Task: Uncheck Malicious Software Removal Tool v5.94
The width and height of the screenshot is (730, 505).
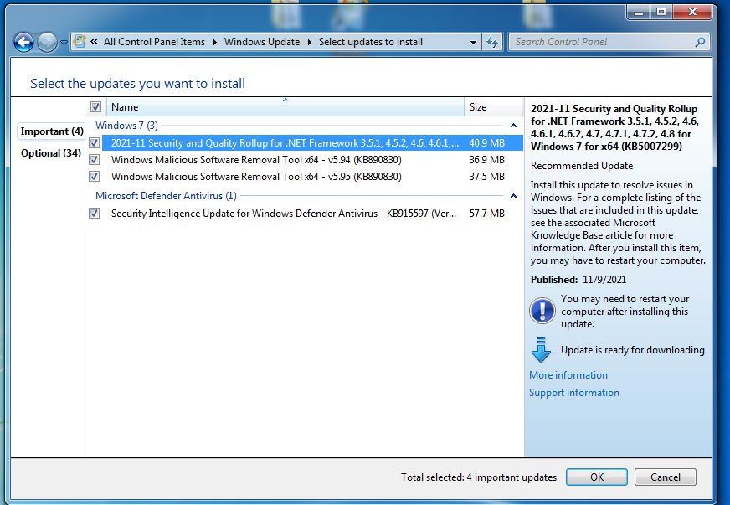Action: tap(94, 160)
